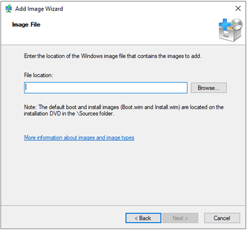The height and width of the screenshot is (230, 247).
Task: Open More information about images and image types
Action: click(x=79, y=138)
